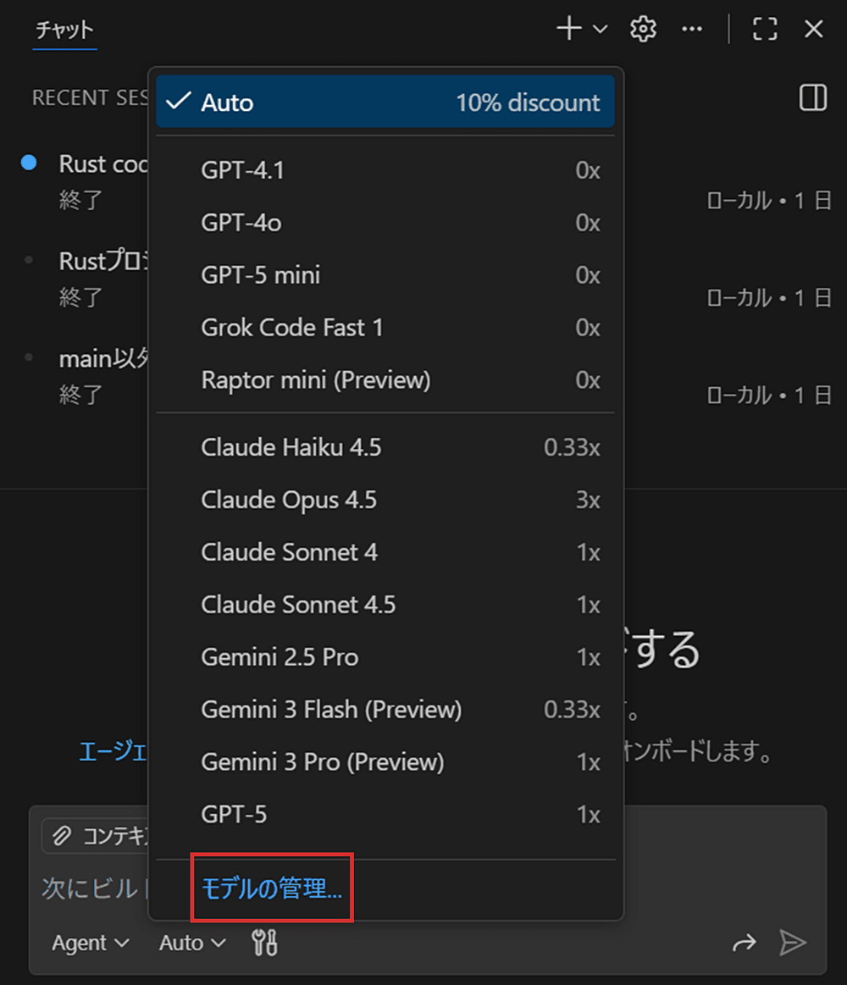Open the モデルの管理 link
This screenshot has height=985, width=847.
(269, 887)
